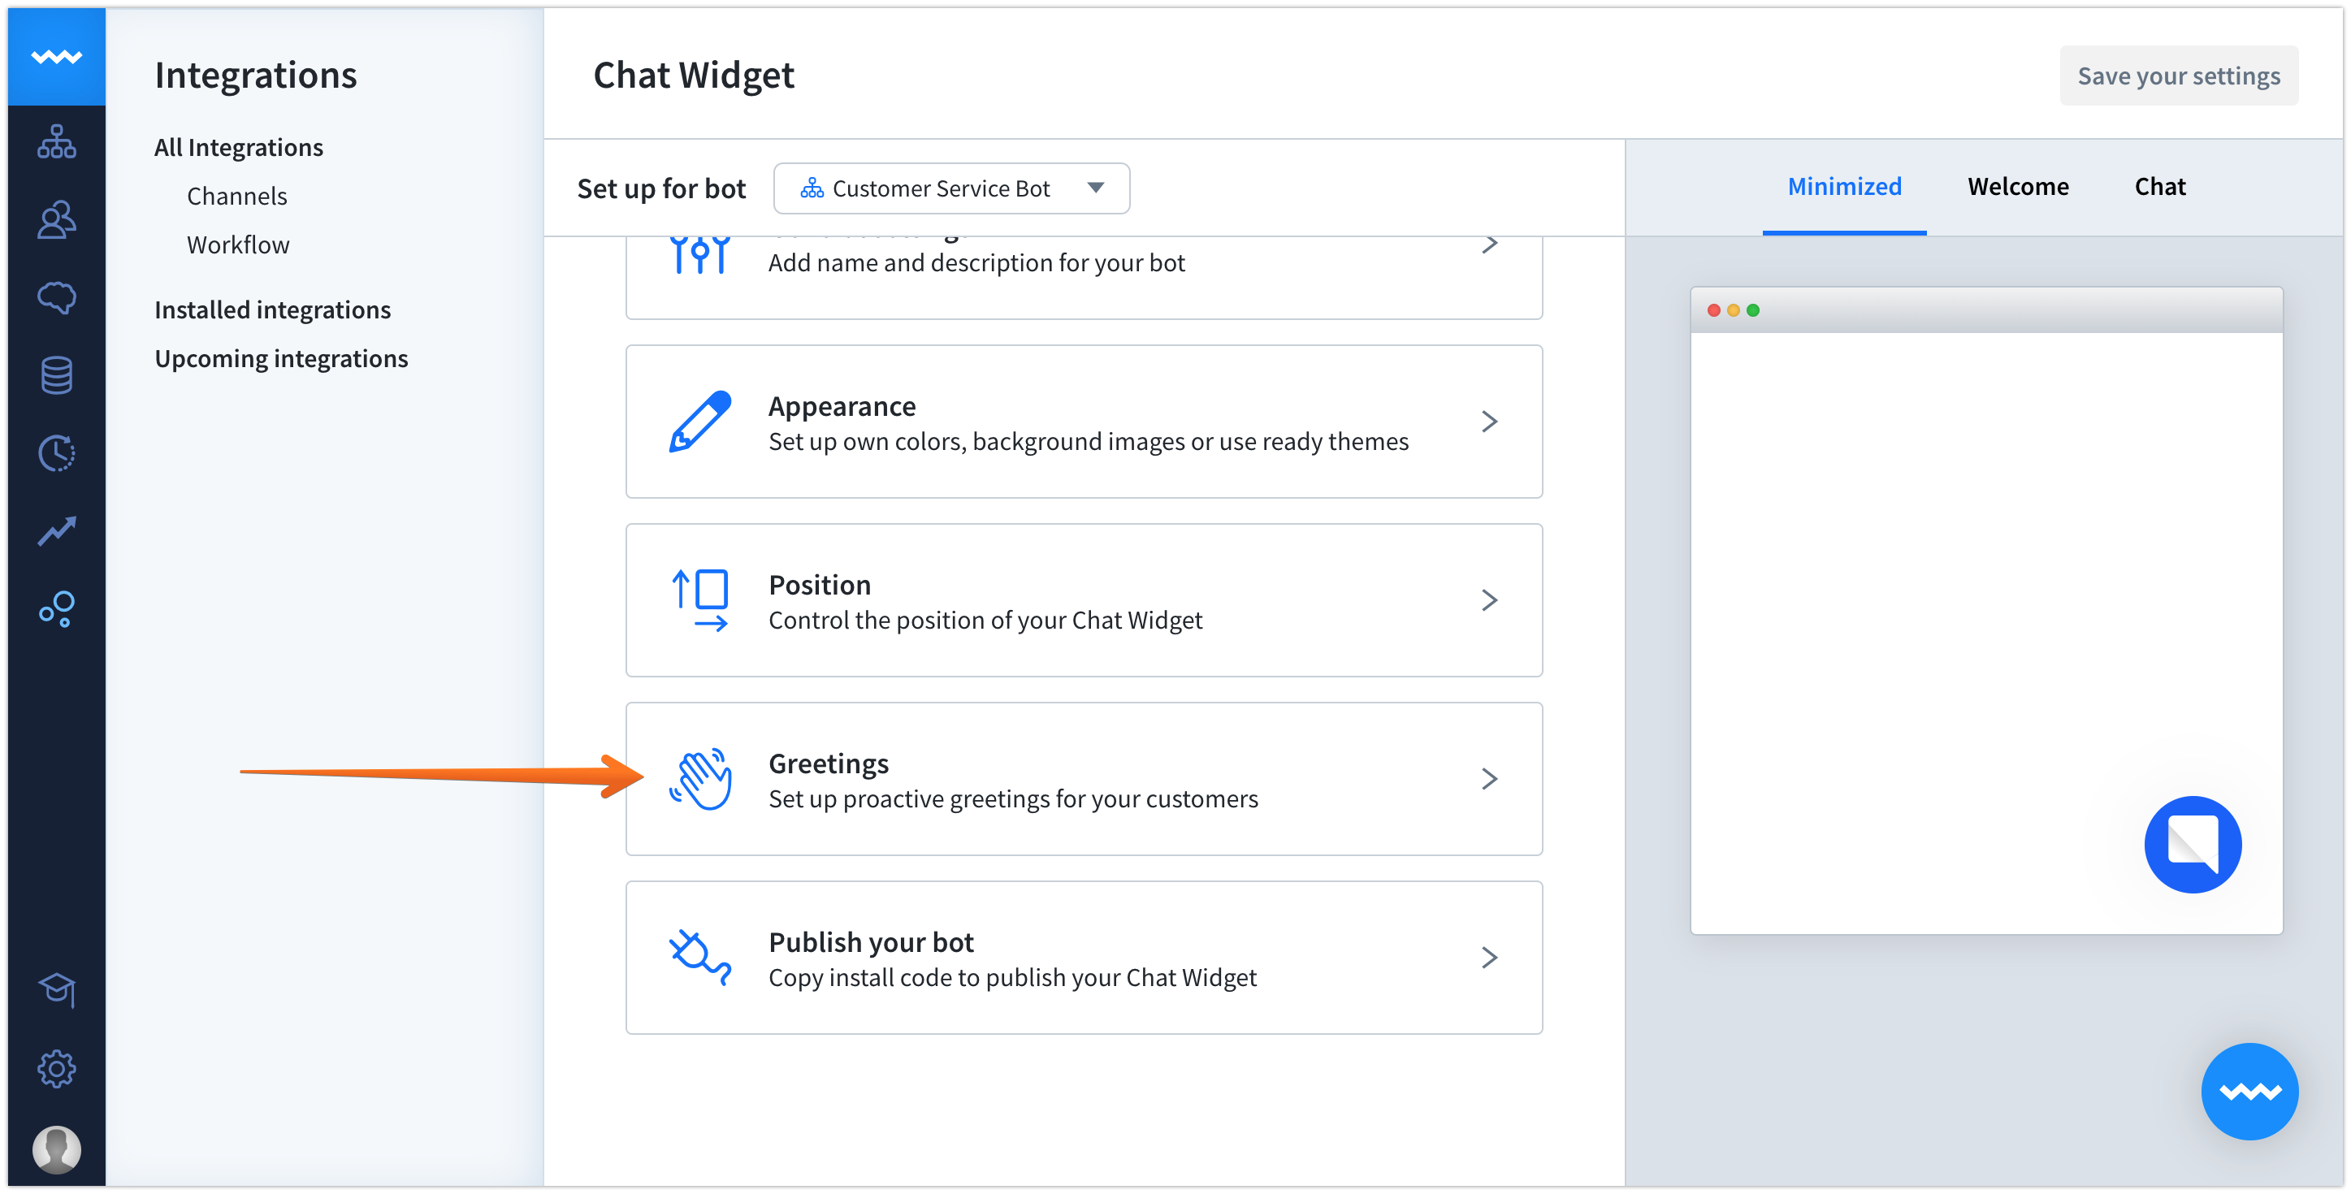
Task: Open the Installed integrations link
Action: [x=272, y=310]
